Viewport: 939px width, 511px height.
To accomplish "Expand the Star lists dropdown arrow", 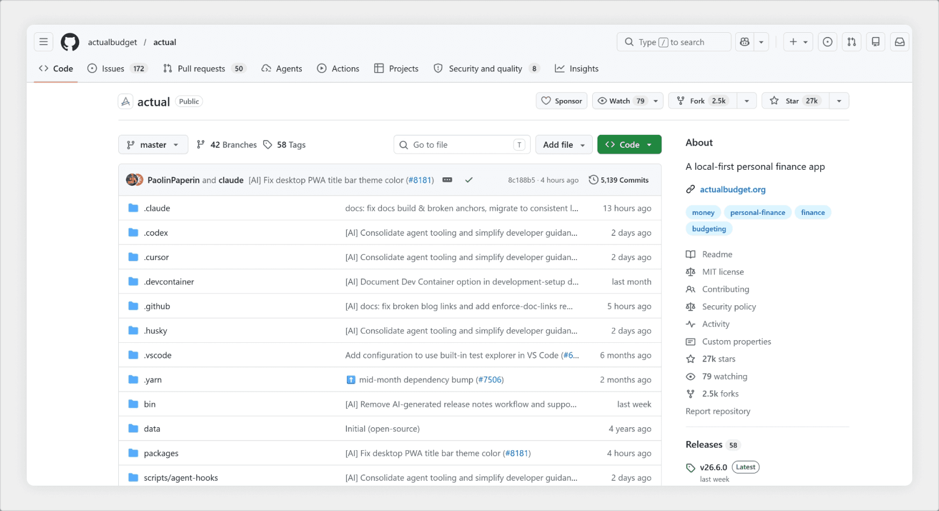I will [839, 101].
